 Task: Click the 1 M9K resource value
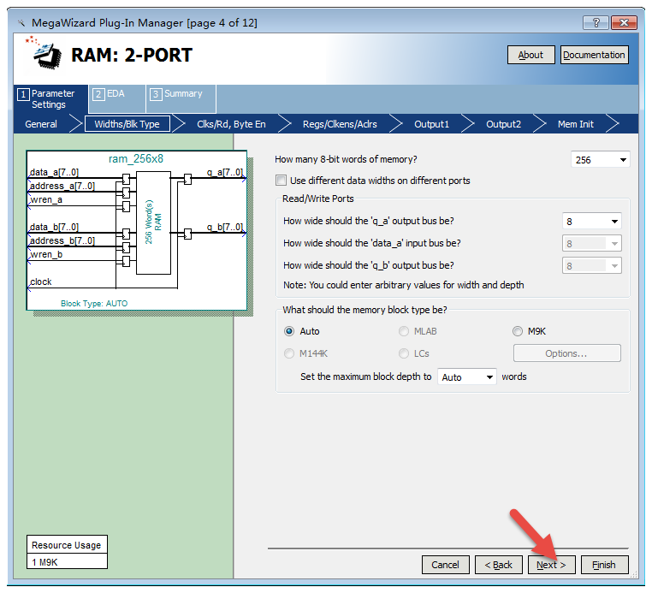point(44,562)
